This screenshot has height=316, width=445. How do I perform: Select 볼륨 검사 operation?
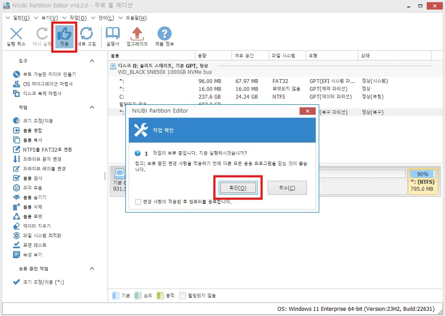27,178
